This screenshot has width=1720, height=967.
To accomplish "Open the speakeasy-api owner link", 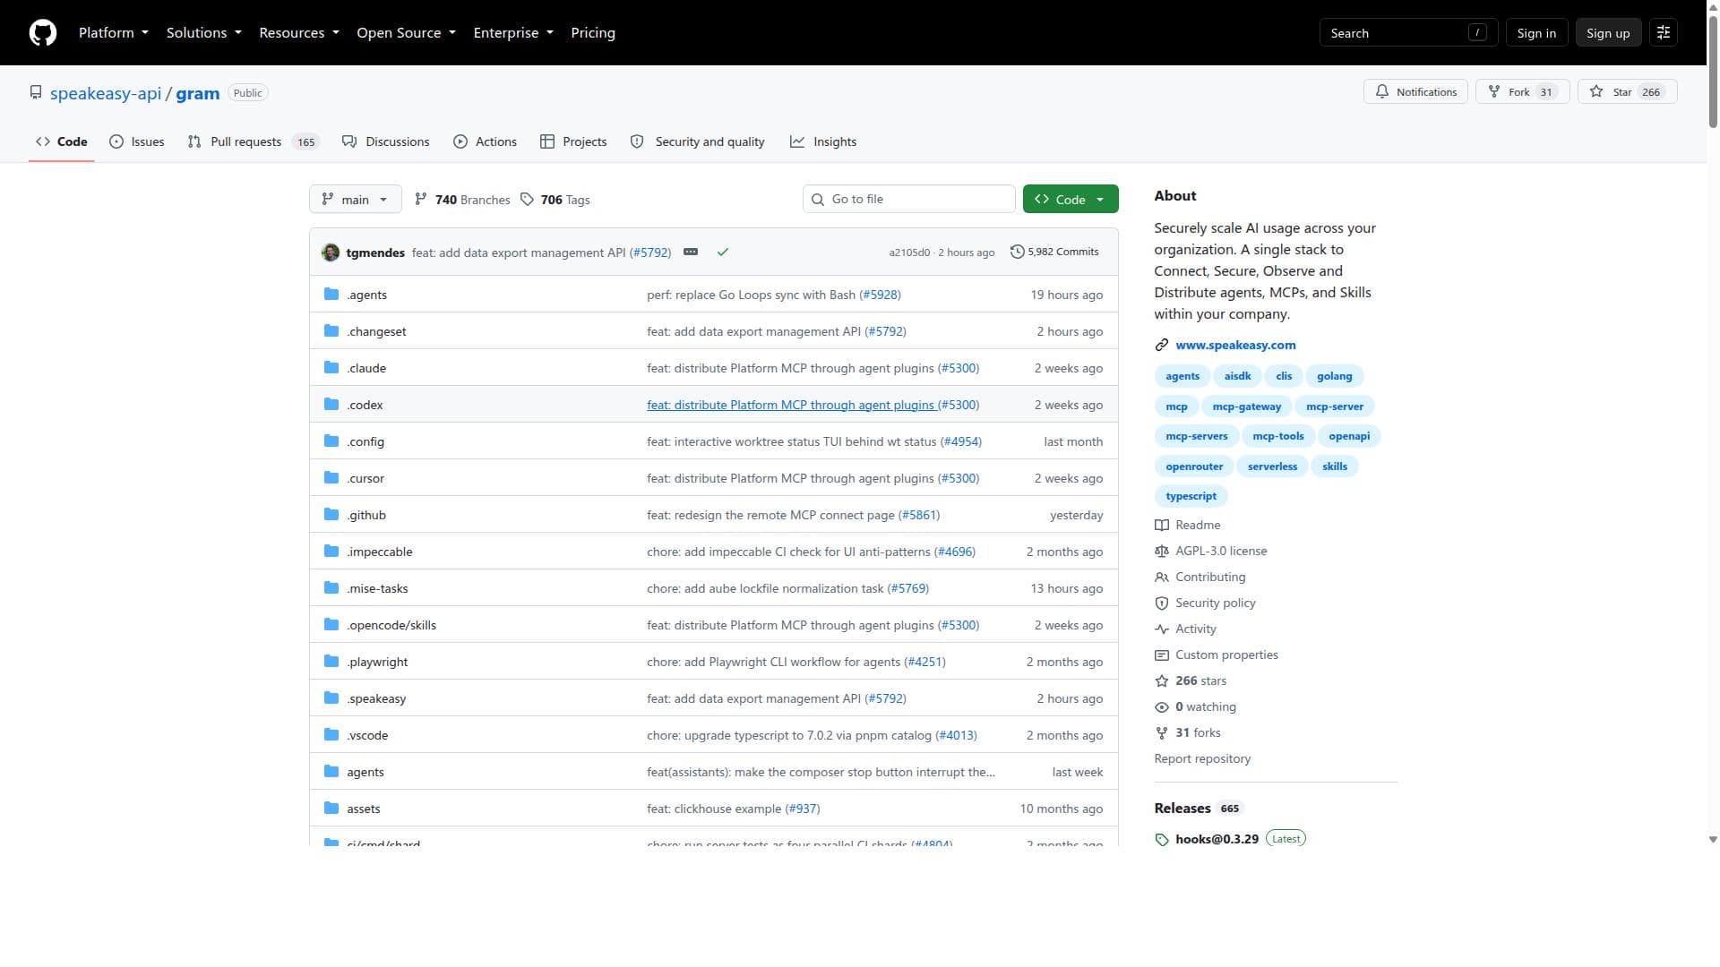I will (106, 94).
